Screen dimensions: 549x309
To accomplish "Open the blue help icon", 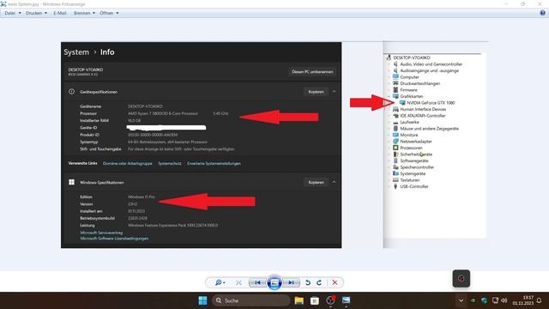I will (x=542, y=13).
